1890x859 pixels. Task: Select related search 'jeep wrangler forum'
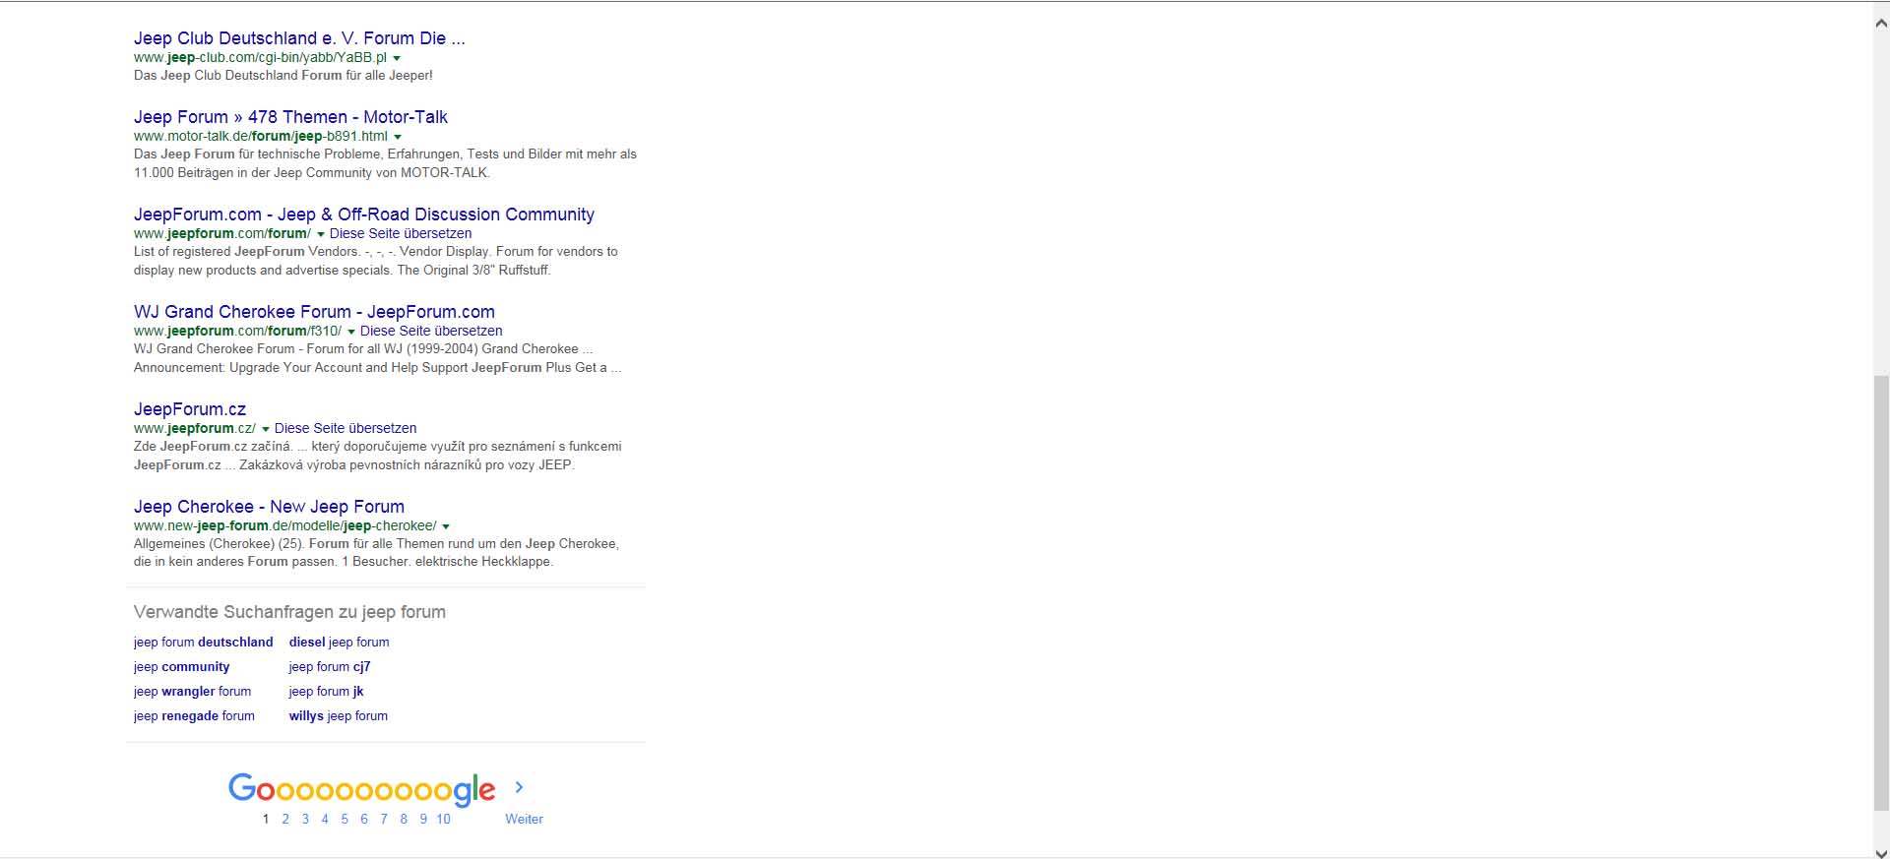pos(192,691)
